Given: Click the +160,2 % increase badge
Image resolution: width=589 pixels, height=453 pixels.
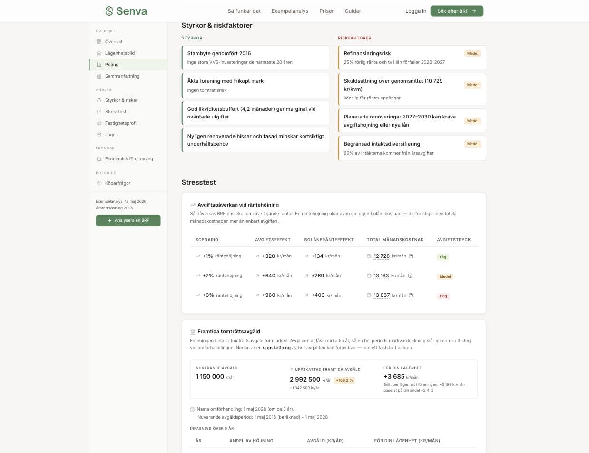Looking at the screenshot, I should pos(344,380).
